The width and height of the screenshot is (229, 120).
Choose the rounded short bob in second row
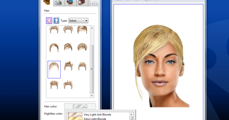click(82, 47)
